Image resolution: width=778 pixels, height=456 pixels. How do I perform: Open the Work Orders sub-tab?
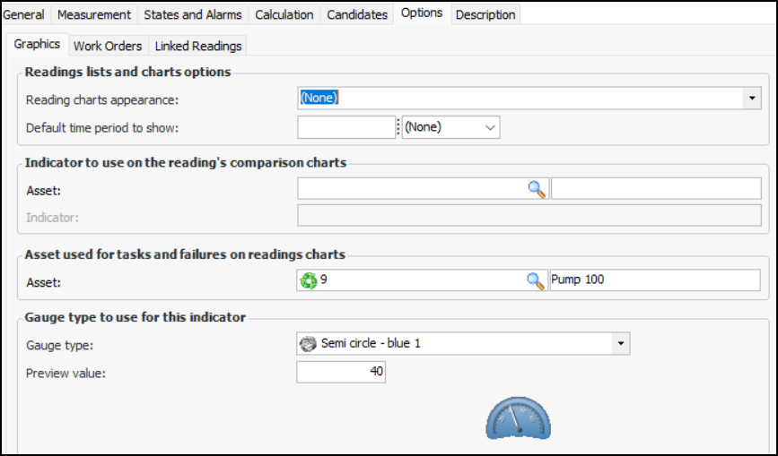[x=108, y=46]
